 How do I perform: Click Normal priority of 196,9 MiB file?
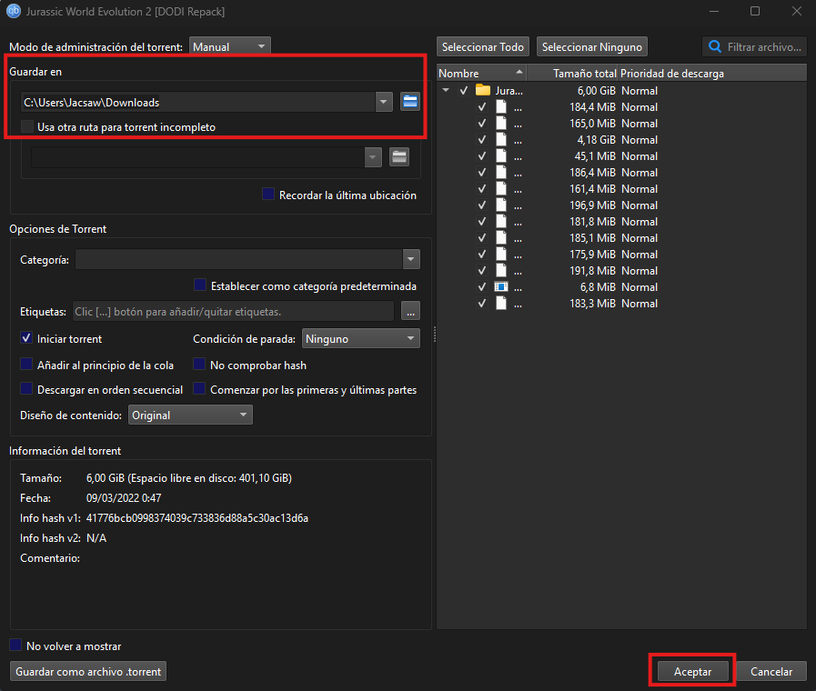tap(640, 205)
